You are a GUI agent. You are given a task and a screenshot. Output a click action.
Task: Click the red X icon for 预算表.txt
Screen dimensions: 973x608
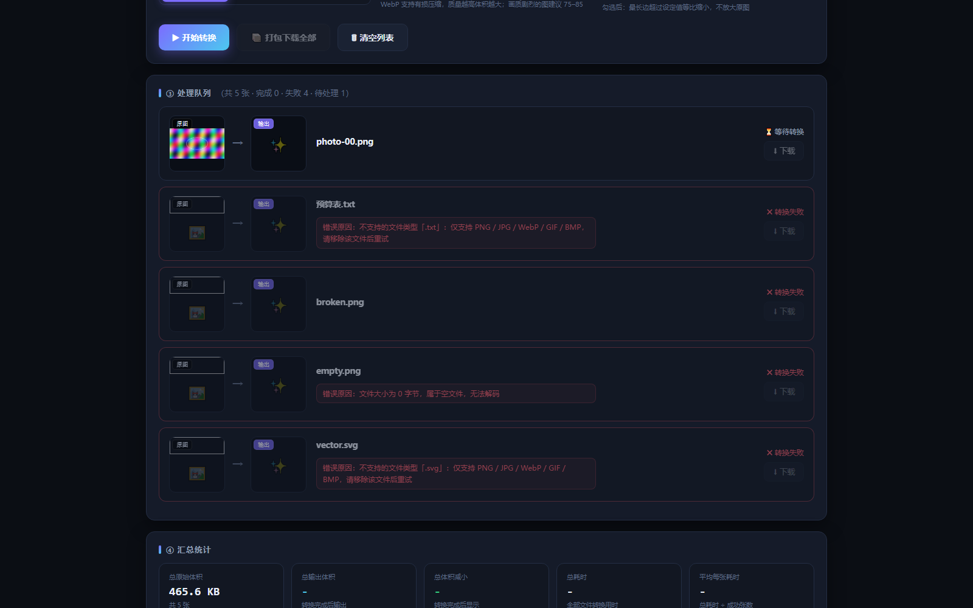769,212
